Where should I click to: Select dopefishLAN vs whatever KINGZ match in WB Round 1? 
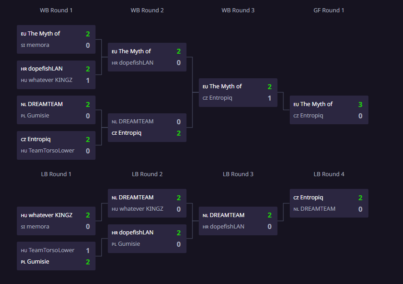click(x=56, y=75)
